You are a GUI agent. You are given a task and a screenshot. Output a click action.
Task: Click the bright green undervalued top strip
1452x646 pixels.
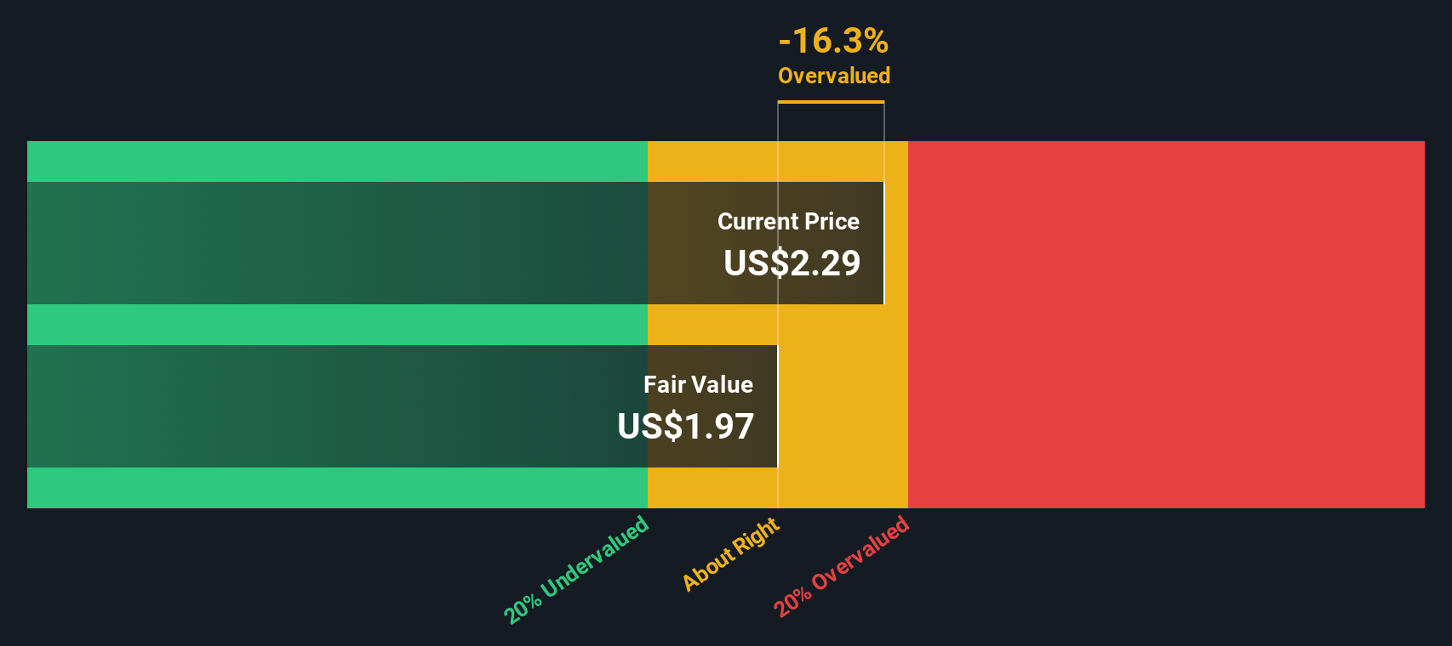337,161
